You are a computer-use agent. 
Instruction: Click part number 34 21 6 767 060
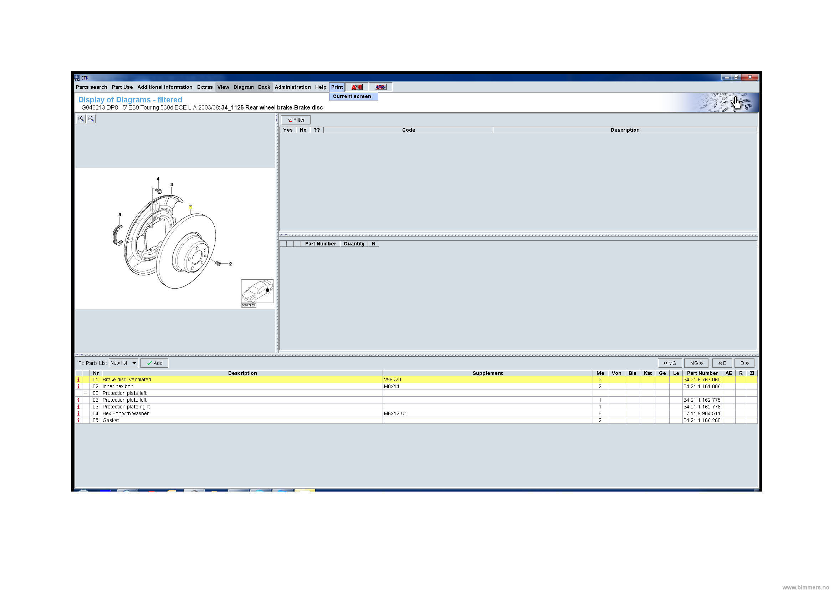pos(702,380)
